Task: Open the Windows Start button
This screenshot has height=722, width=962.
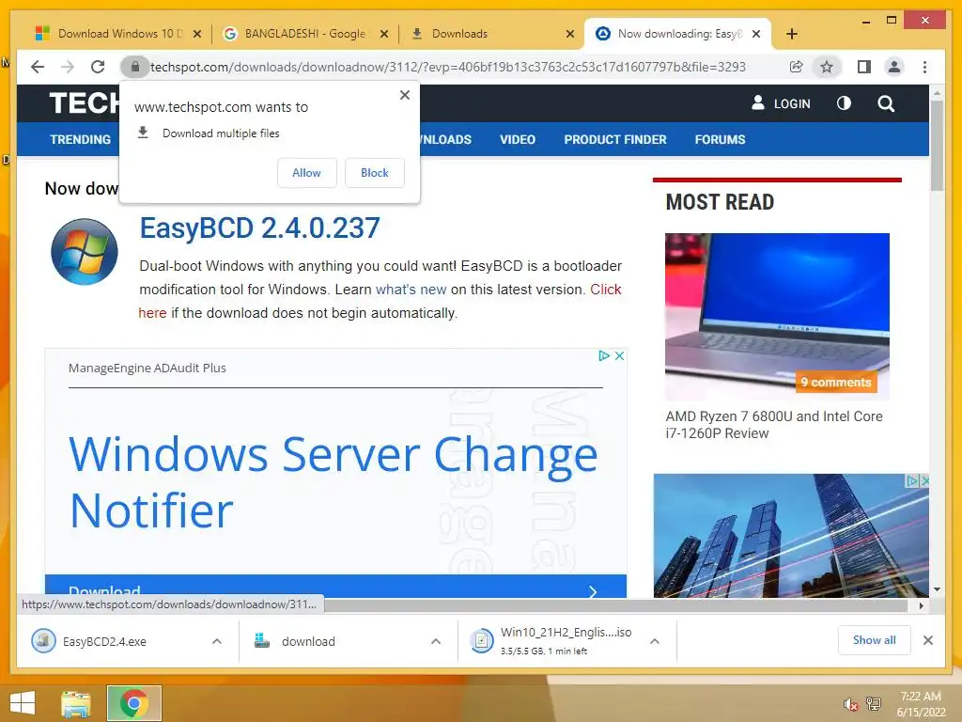Action: click(23, 703)
